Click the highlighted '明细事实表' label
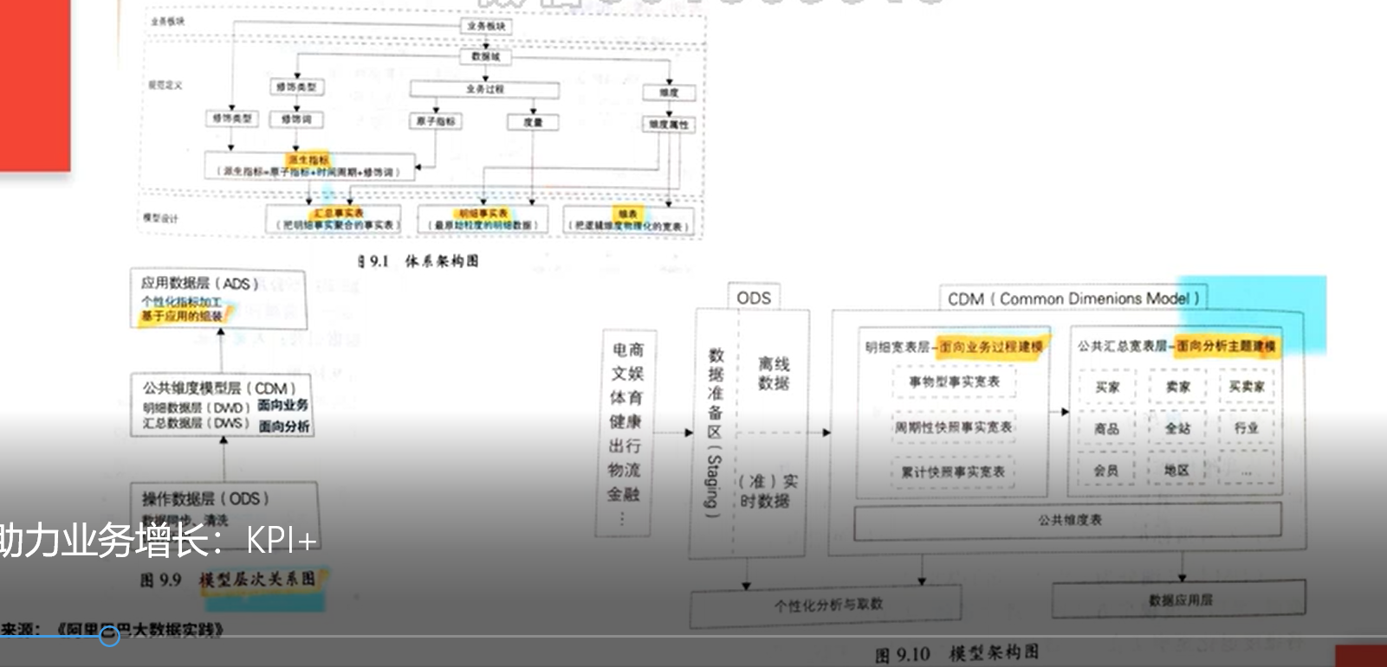The width and height of the screenshot is (1387, 667). point(483,214)
